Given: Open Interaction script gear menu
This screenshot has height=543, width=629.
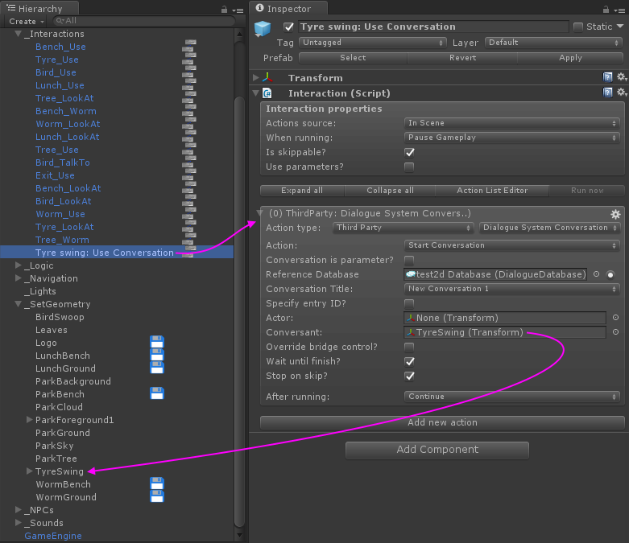Looking at the screenshot, I should (x=622, y=93).
